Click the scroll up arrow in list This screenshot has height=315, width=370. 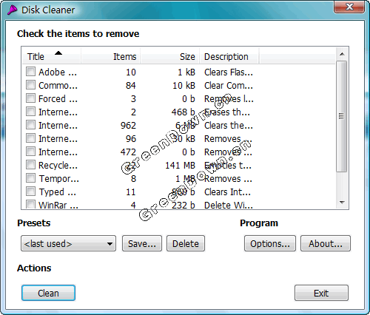342,54
